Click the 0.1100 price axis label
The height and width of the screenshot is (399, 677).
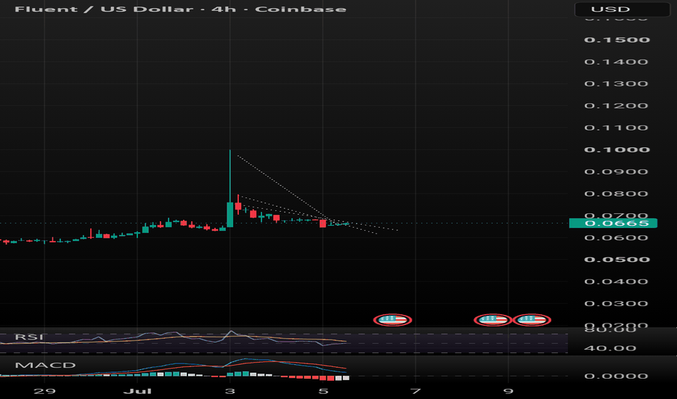pos(617,128)
